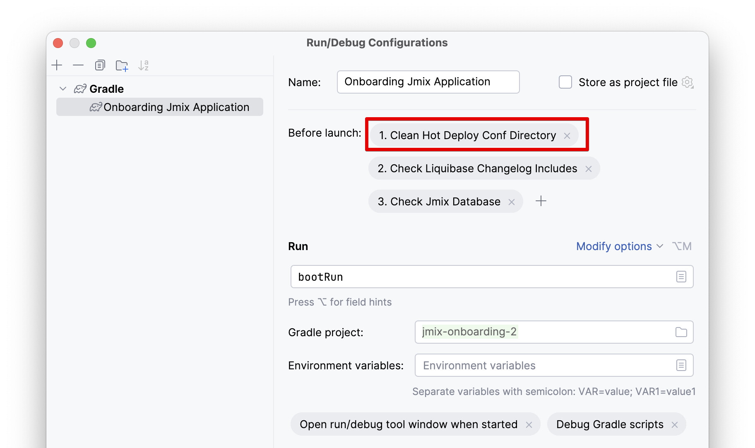The image size is (755, 448).
Task: Click the bootRun tasks input field
Action: (x=492, y=277)
